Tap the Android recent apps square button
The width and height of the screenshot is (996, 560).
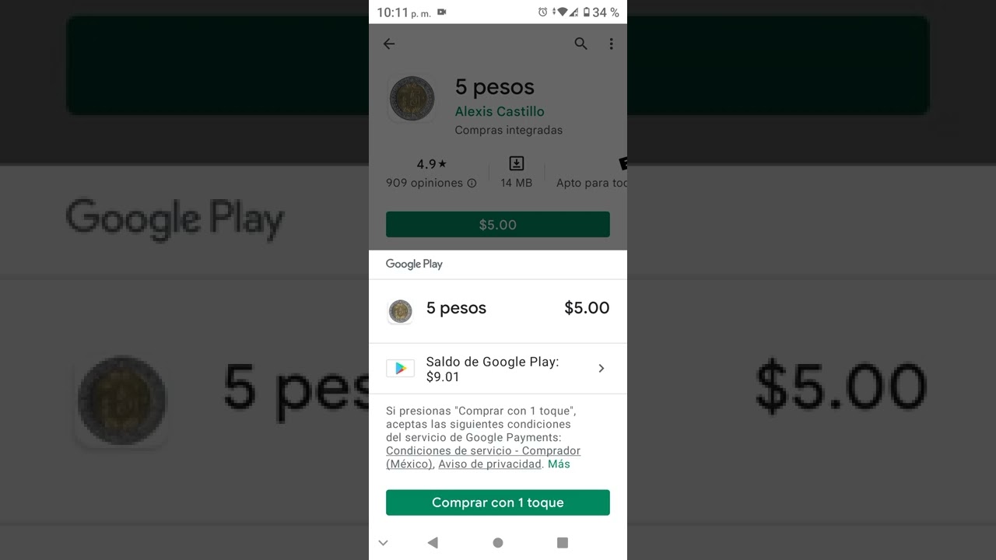click(x=563, y=543)
